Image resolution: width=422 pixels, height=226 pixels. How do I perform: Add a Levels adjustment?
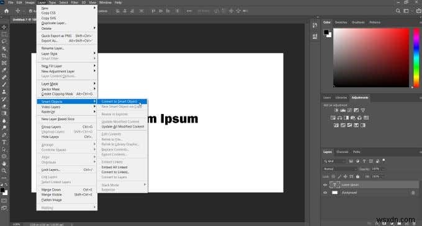pos(343,110)
